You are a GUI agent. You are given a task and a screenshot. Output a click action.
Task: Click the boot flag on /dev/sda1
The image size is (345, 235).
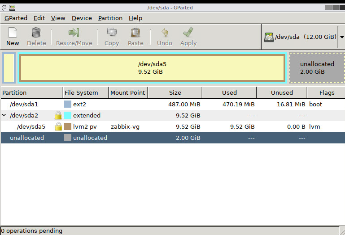pyautogui.click(x=315, y=104)
